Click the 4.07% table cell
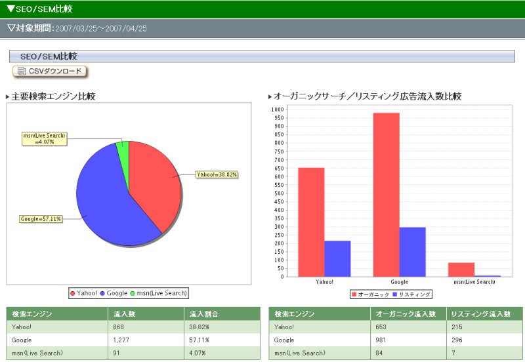The width and height of the screenshot is (525, 362). click(x=222, y=353)
